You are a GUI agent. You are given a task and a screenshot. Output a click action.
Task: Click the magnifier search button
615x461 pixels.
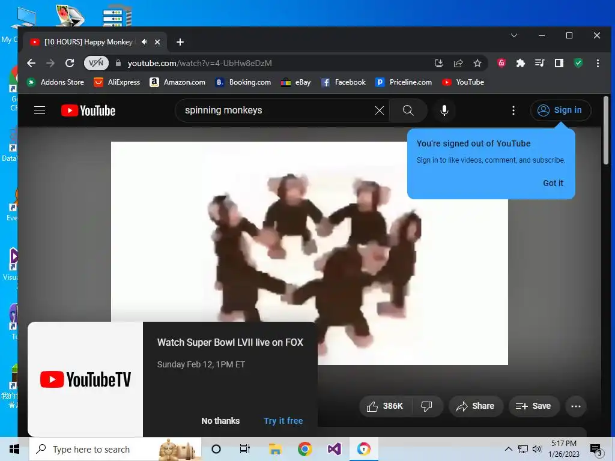click(x=408, y=110)
